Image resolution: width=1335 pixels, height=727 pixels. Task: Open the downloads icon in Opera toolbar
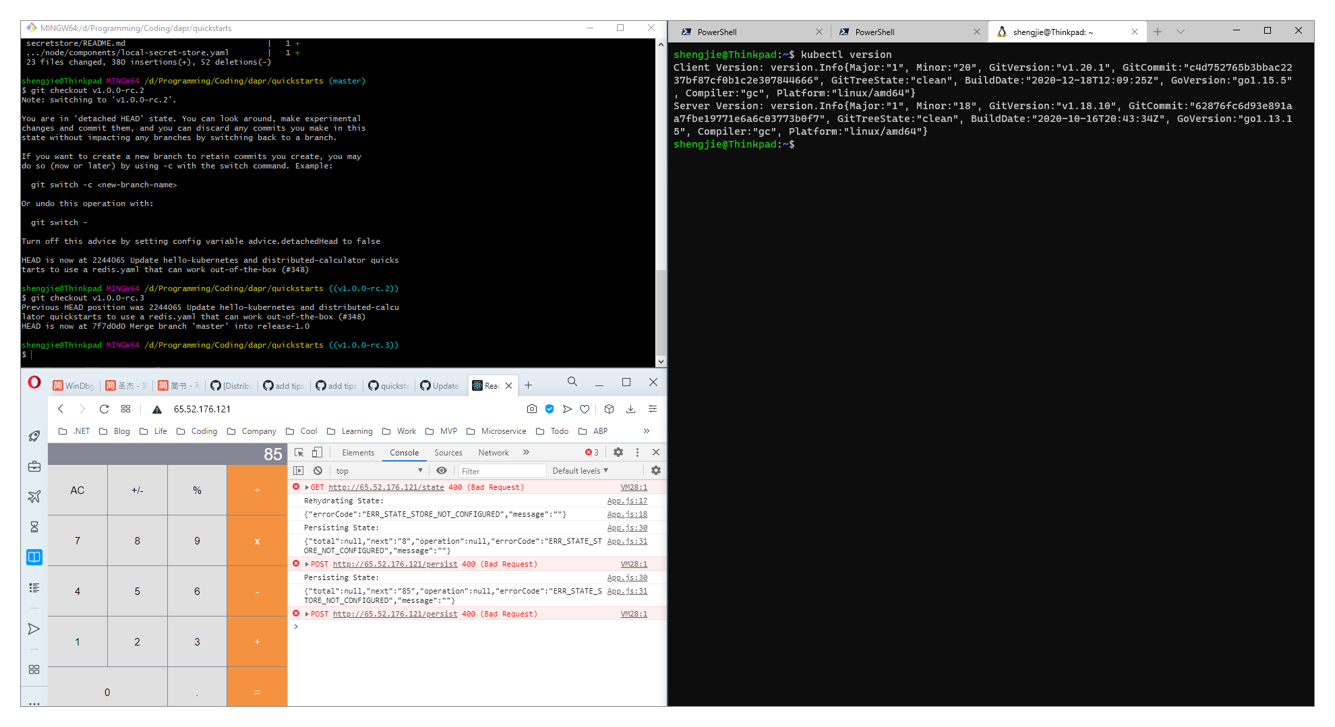[x=630, y=408]
